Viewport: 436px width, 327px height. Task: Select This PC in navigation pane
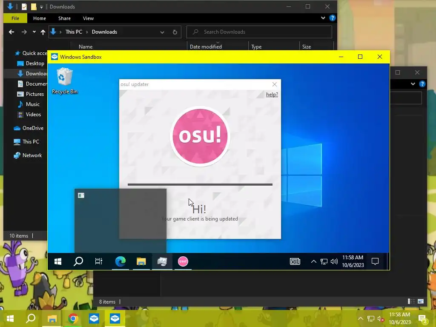pyautogui.click(x=26, y=142)
